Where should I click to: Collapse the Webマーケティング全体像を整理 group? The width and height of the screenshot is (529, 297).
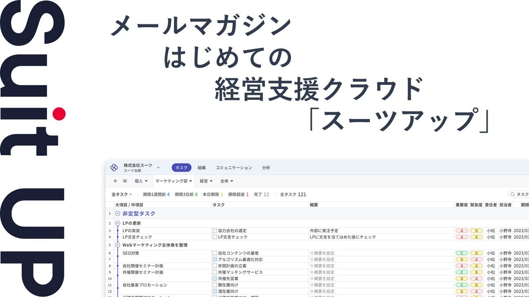(118, 245)
